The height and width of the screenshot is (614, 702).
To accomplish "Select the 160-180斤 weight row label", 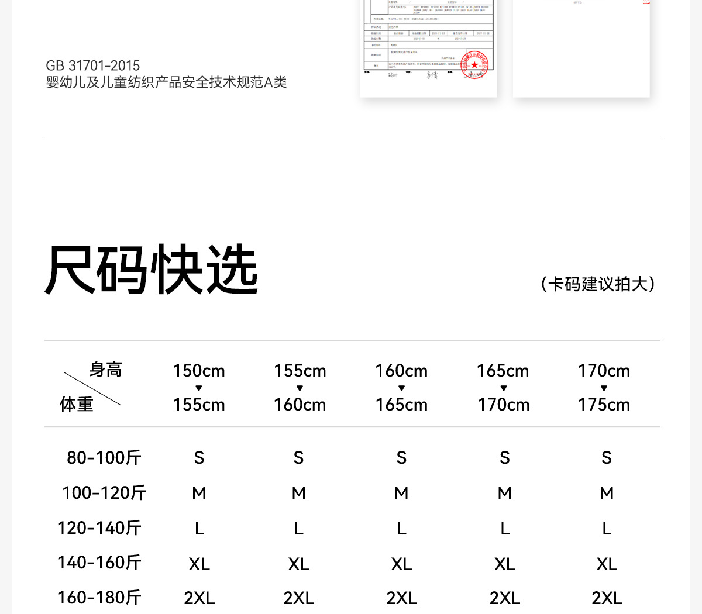I will 99,598.
